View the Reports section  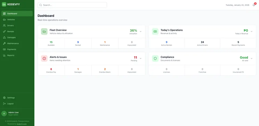click(x=17, y=55)
